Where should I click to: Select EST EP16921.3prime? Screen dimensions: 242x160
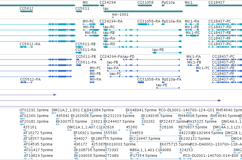point(88,133)
